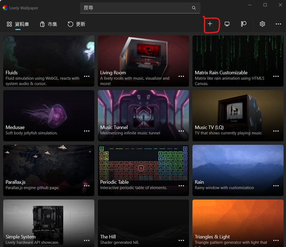Open settings via the gear icon
This screenshot has height=247, width=286.
pos(262,24)
